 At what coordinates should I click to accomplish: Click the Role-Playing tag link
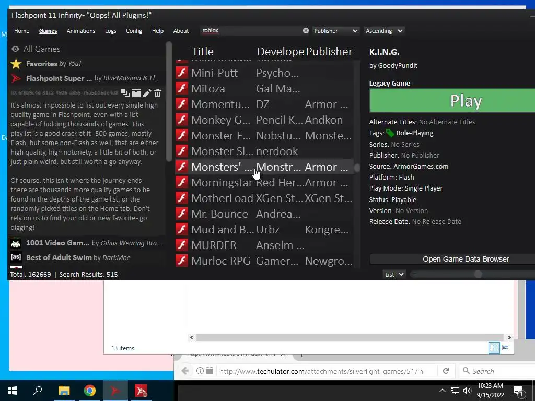click(414, 133)
